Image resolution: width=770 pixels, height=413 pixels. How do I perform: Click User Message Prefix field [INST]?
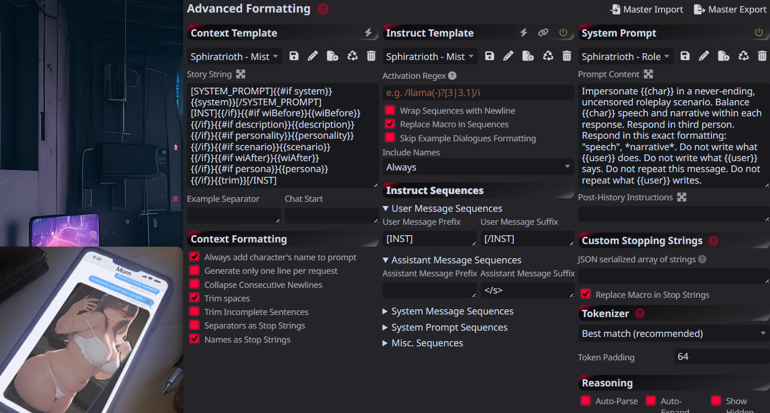(430, 239)
